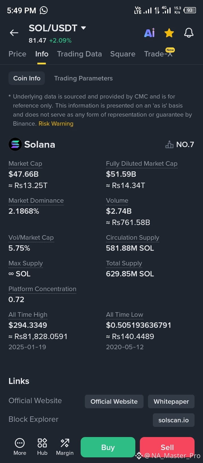Screen dimensions: 203x463
Task: Tap the green Buy button
Action: coord(108,447)
